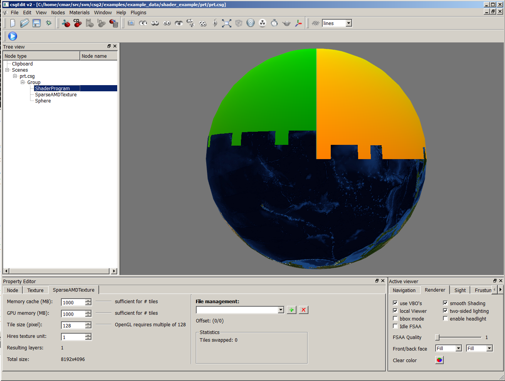The image size is (505, 381).
Task: Save scene with floppy disk icon
Action: 37,23
